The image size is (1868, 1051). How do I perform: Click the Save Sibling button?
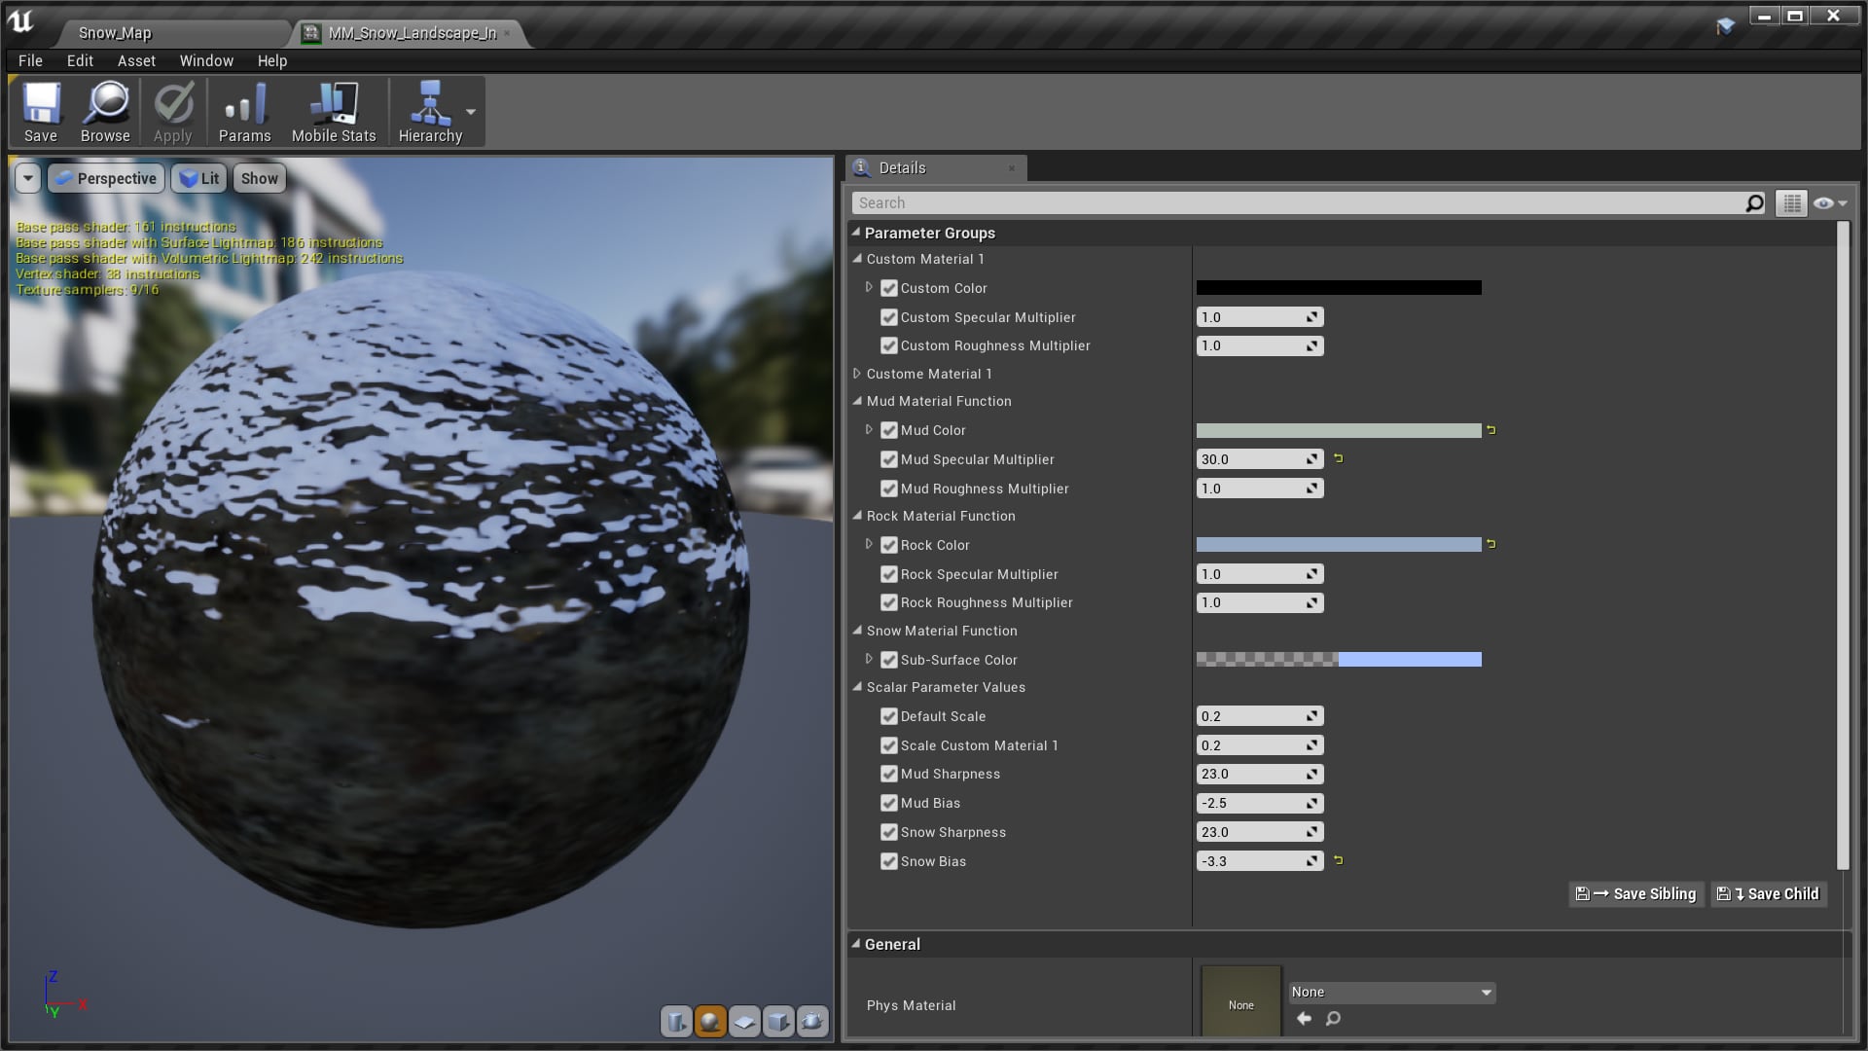[x=1636, y=894]
